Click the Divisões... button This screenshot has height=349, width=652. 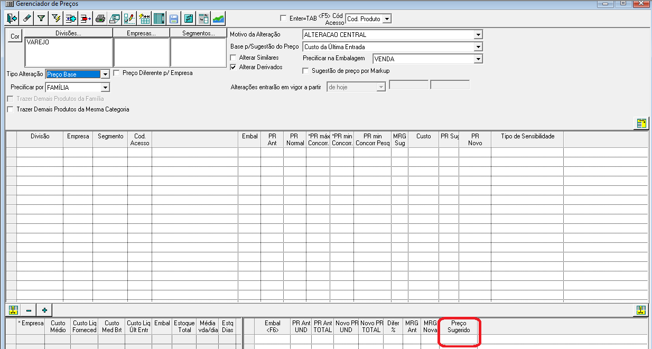pos(68,33)
